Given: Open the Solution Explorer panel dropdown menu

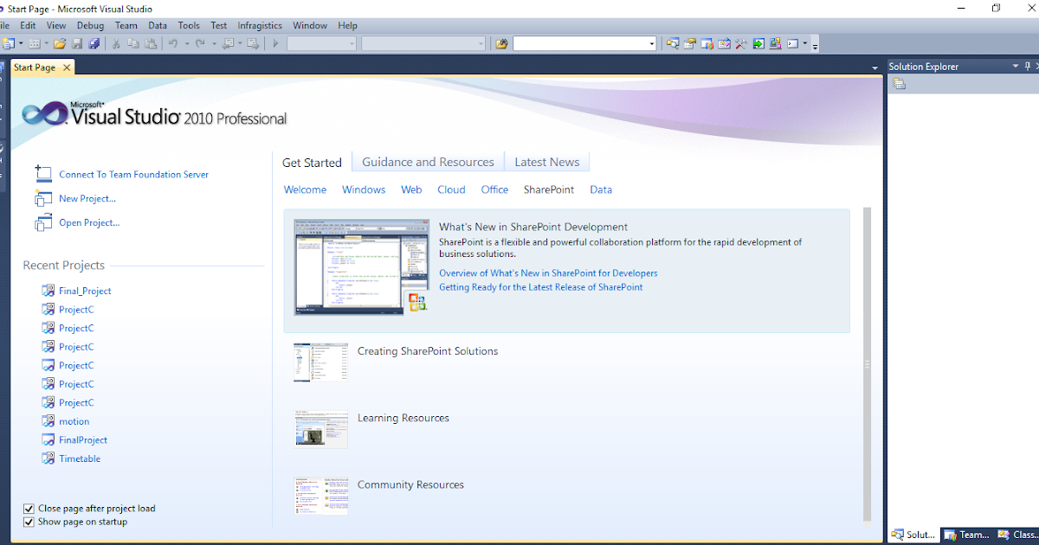Looking at the screenshot, I should (x=1015, y=66).
